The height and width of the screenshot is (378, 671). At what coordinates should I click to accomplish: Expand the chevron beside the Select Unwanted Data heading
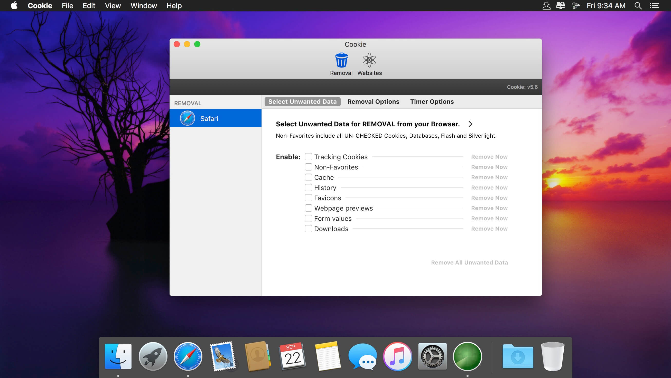(470, 124)
